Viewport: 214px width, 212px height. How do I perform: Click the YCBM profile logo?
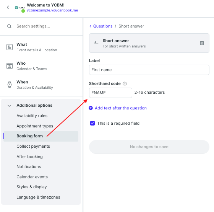(x=19, y=8)
